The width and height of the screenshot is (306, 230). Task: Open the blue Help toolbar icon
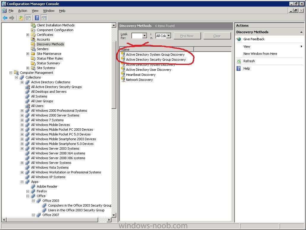[x=37, y=18]
